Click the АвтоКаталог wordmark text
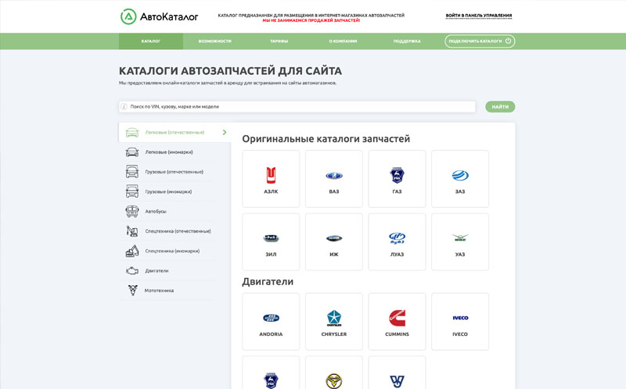 169,16
